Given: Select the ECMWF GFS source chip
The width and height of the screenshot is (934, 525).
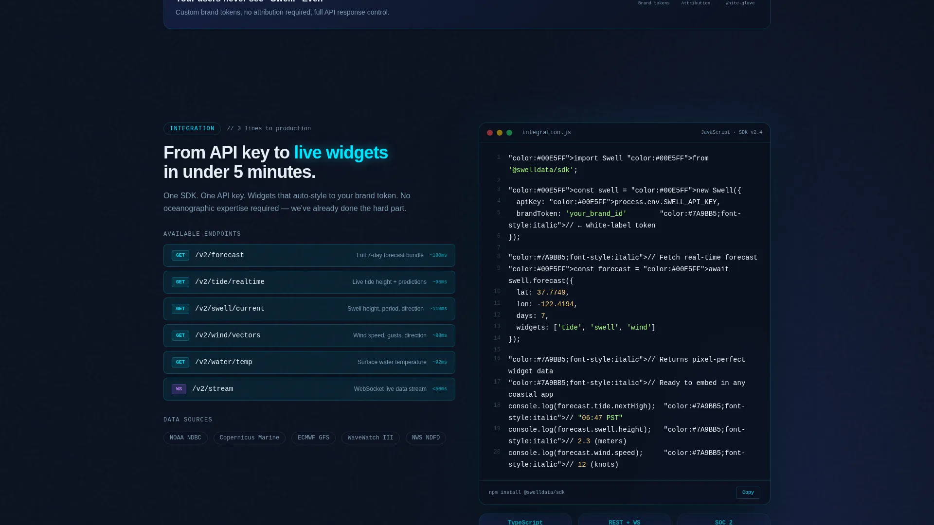Looking at the screenshot, I should 313,438.
